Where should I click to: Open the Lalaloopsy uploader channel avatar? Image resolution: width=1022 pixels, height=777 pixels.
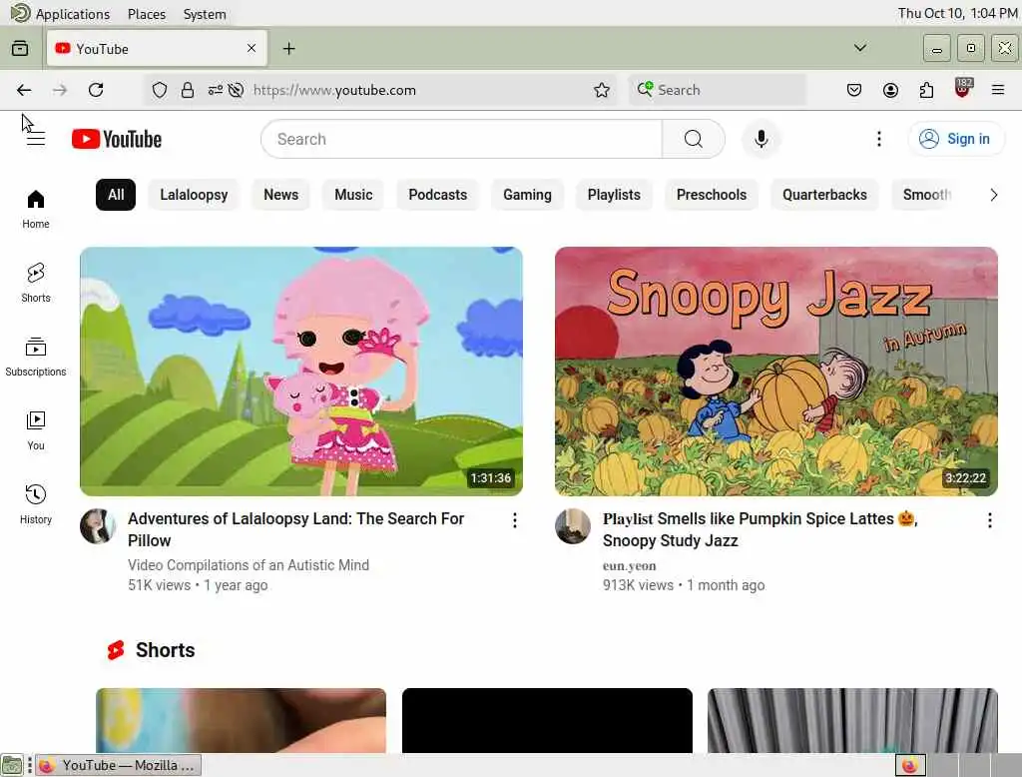click(98, 526)
